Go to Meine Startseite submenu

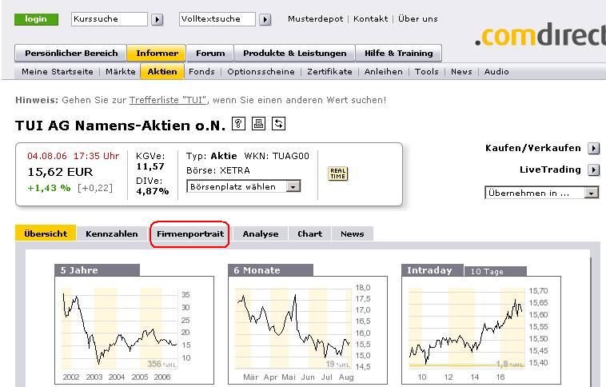(x=58, y=71)
